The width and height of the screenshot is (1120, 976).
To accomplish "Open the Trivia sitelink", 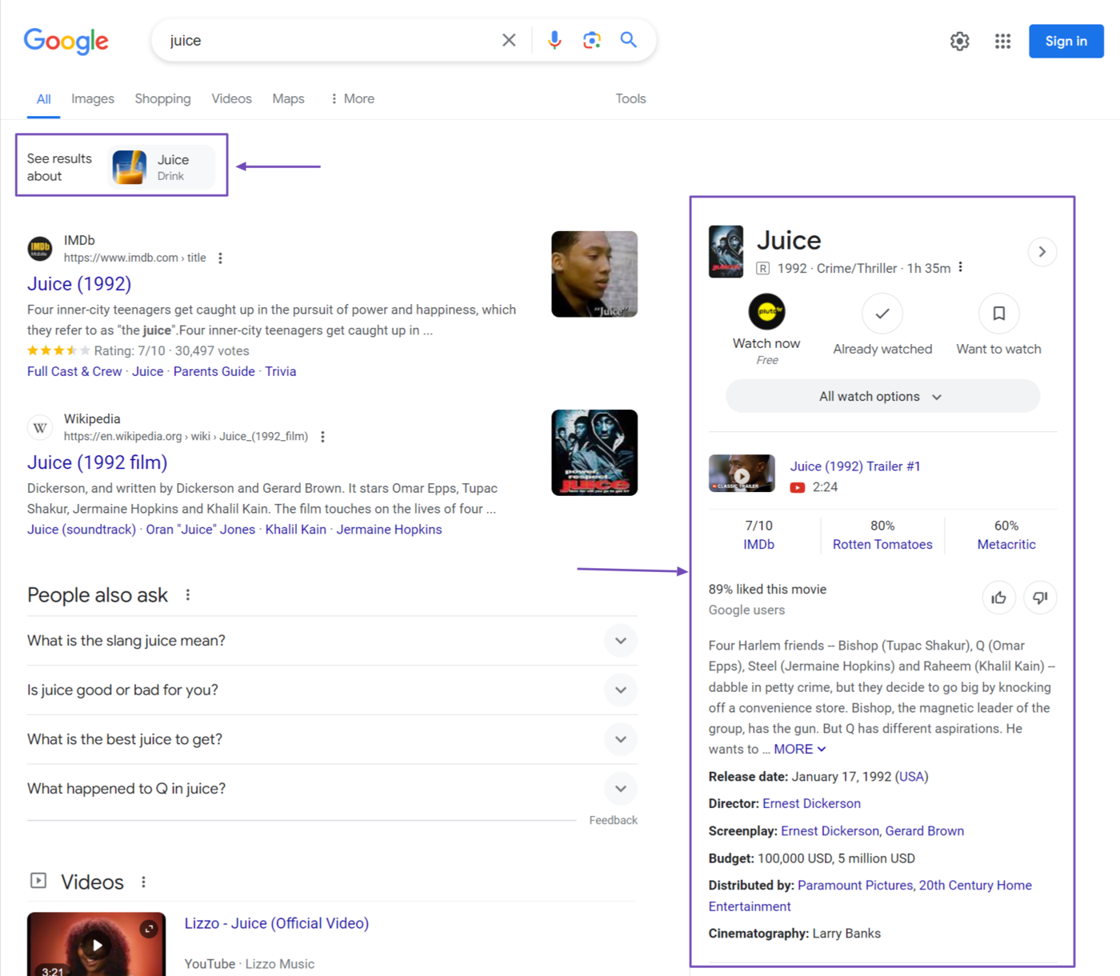I will [x=281, y=371].
